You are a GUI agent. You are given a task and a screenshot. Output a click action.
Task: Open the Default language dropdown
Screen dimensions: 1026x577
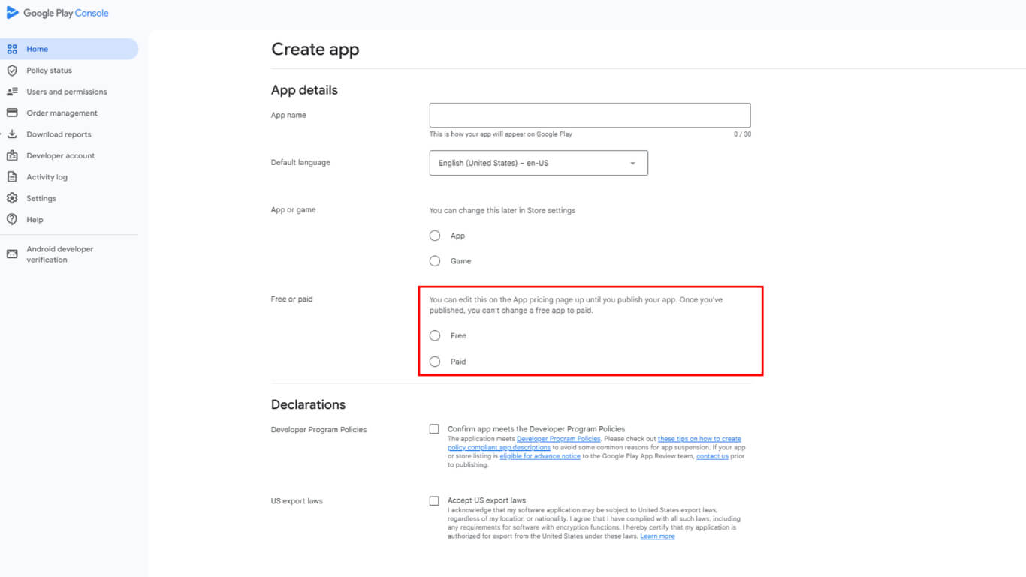click(x=538, y=163)
